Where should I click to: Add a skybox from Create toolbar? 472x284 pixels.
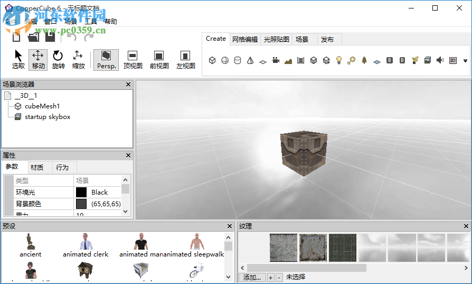428,60
